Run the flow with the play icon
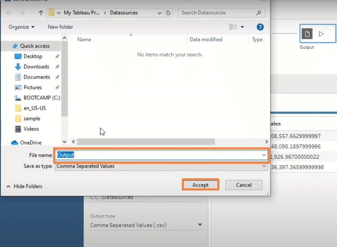The height and width of the screenshot is (247, 337). 321,34
